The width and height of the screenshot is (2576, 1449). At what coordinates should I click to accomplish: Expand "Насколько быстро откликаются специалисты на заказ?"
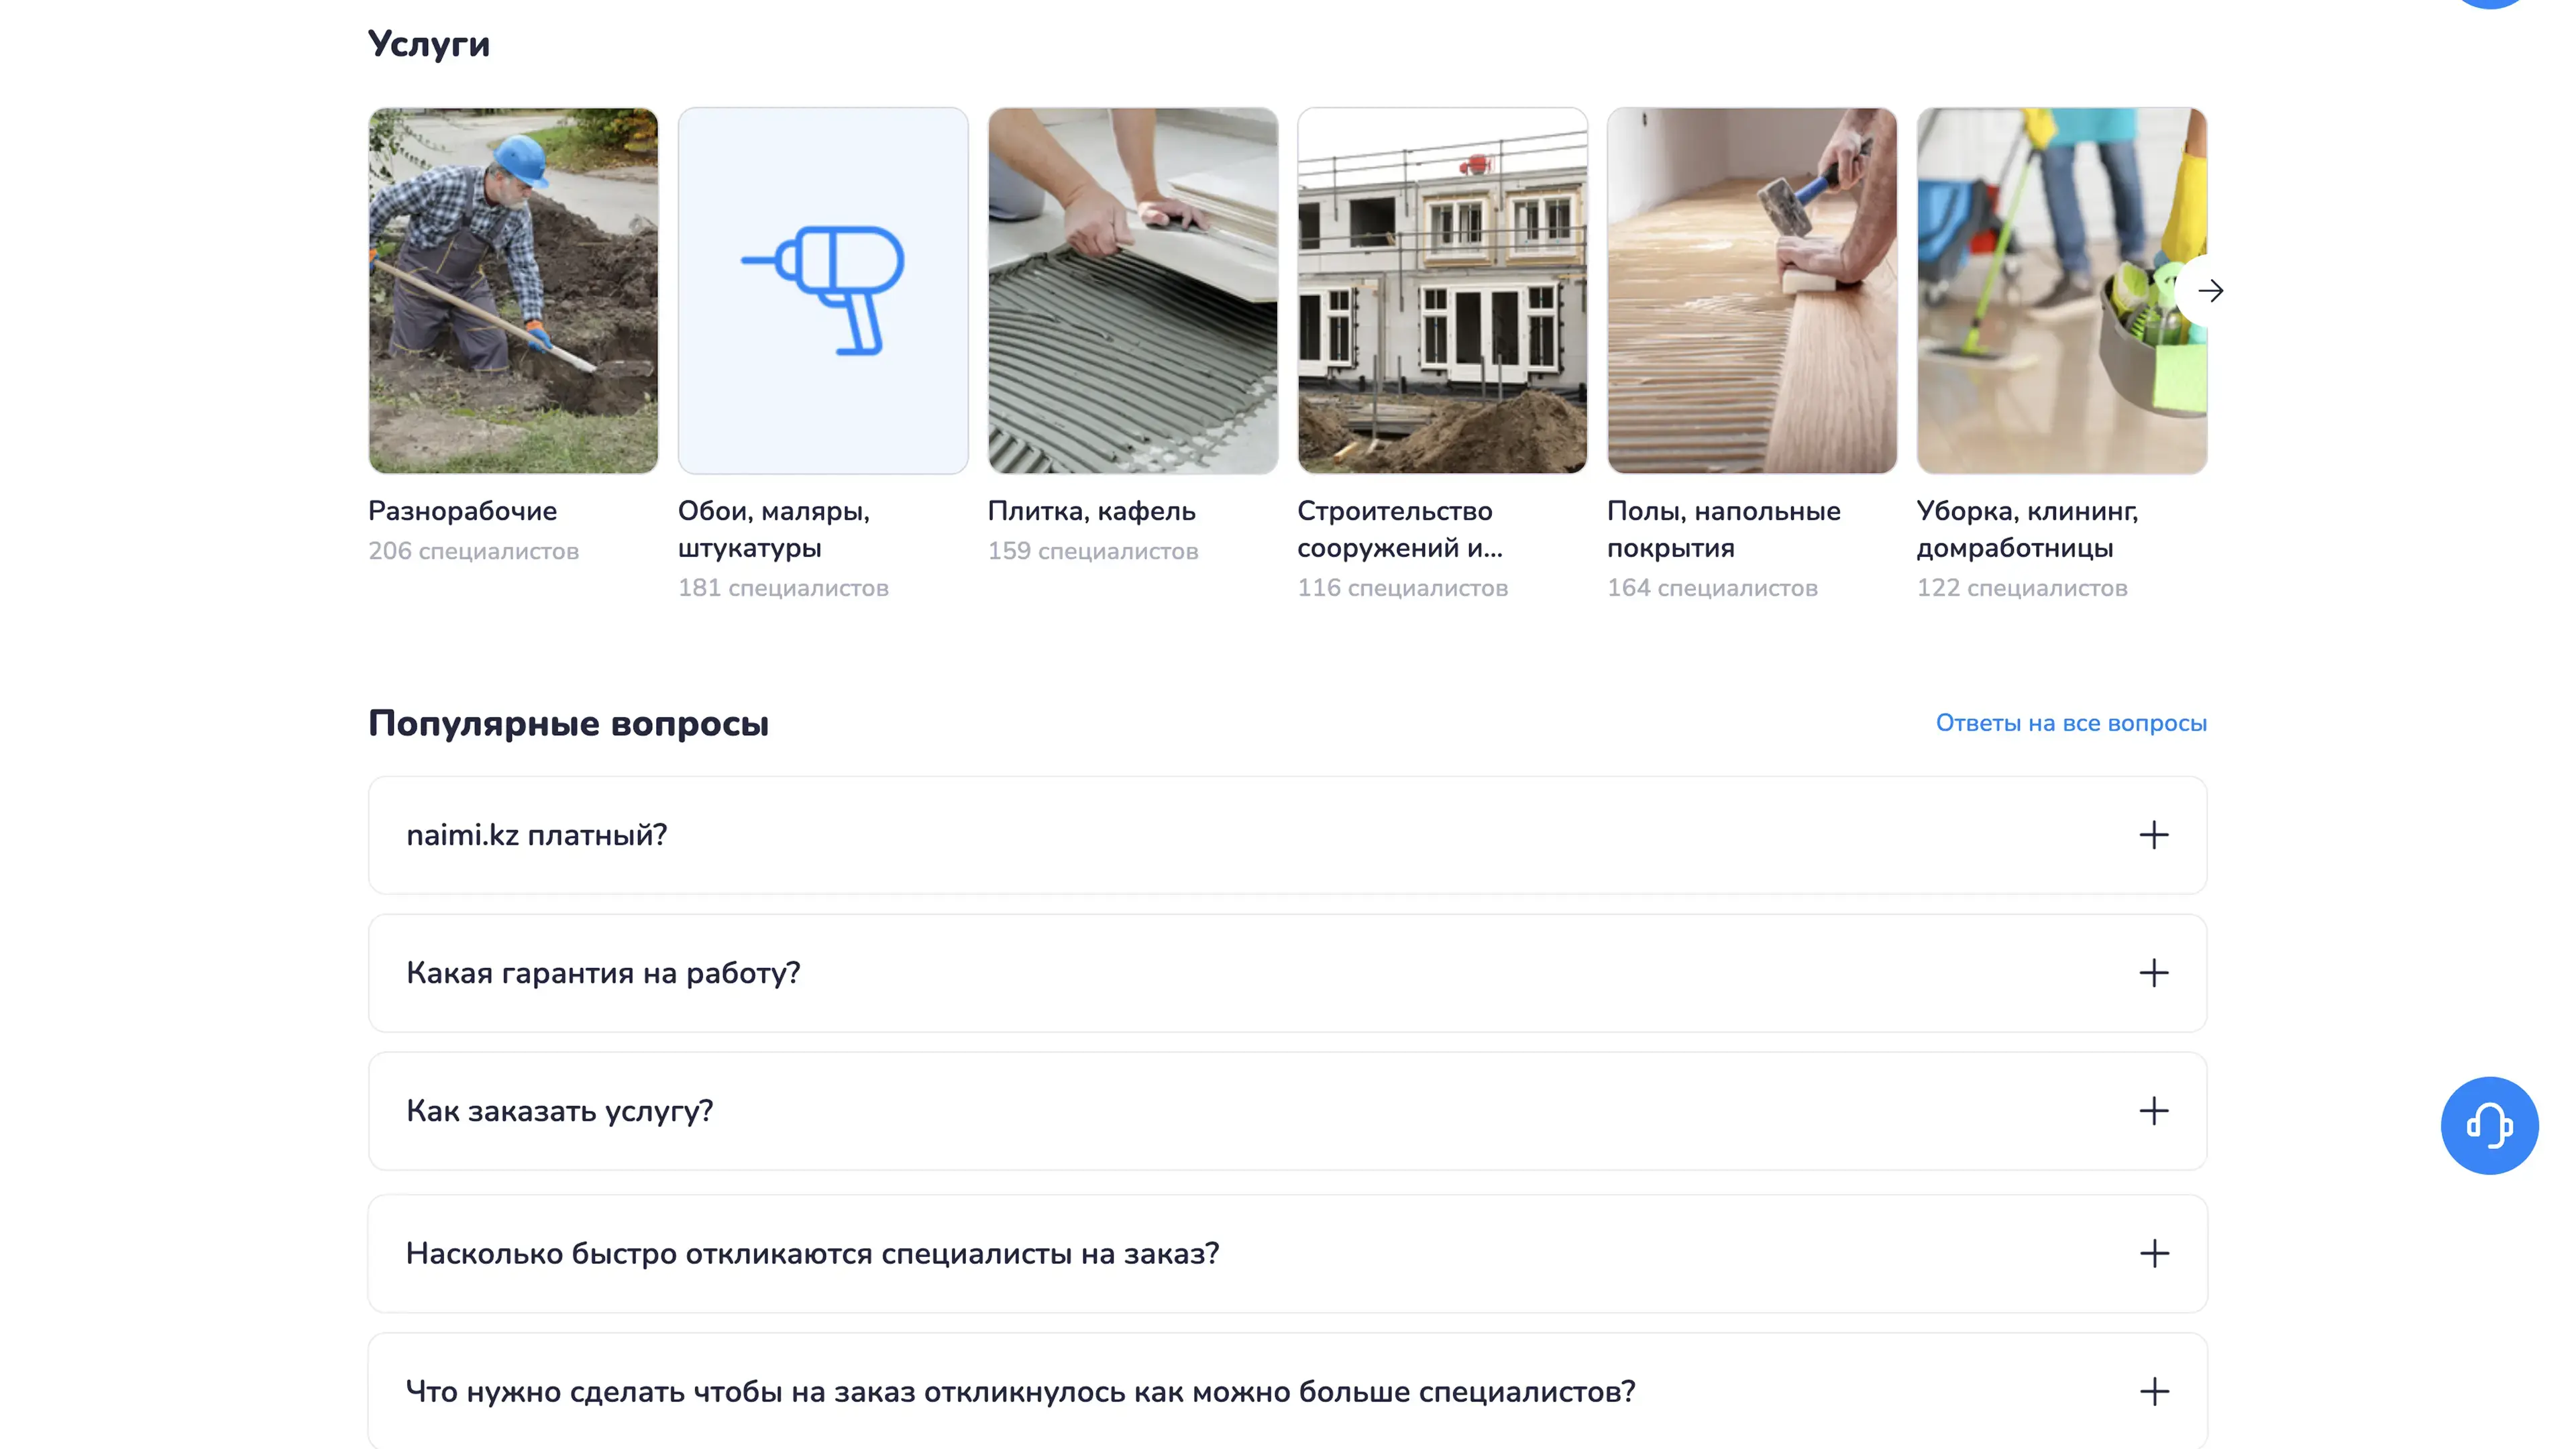coord(1287,1253)
